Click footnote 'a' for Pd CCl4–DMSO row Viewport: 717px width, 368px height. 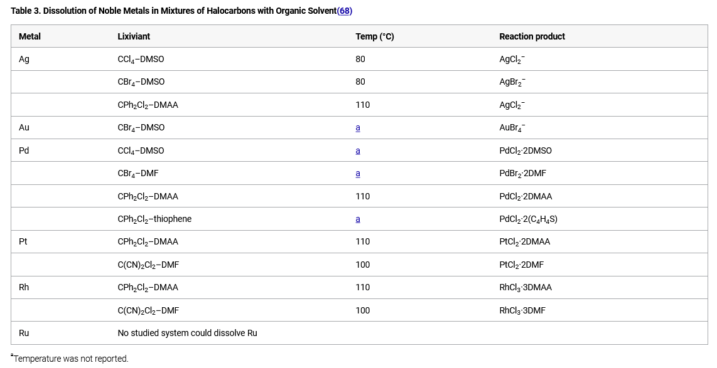pos(358,150)
